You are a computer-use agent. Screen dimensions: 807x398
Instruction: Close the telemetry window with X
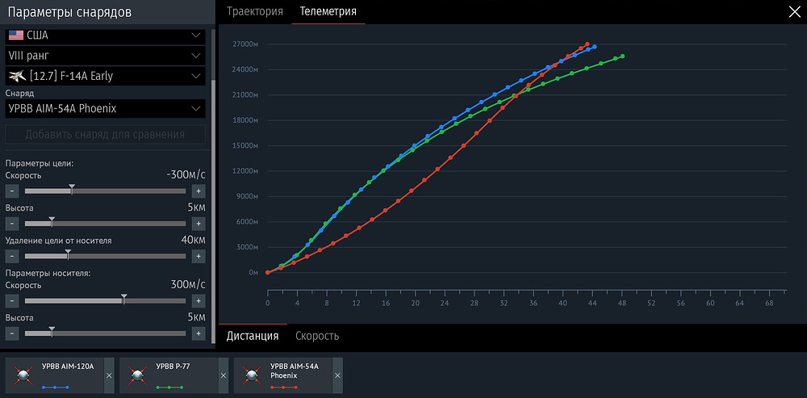795,12
